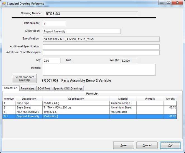The image size is (185, 153).
Task: Select the Select Part tab
Action: (x=11, y=88)
